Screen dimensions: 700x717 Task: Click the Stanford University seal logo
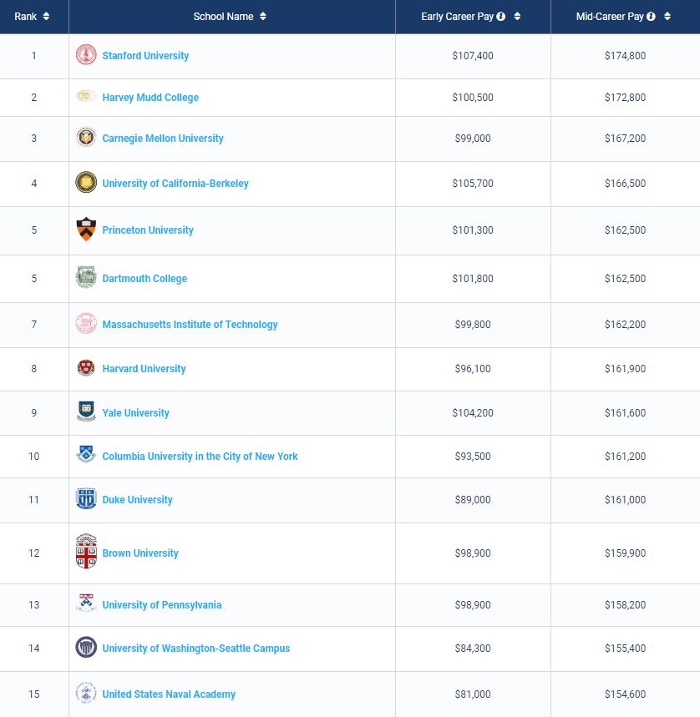click(86, 55)
